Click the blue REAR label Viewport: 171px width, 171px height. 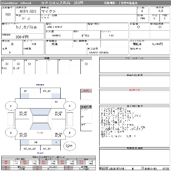point(40,153)
